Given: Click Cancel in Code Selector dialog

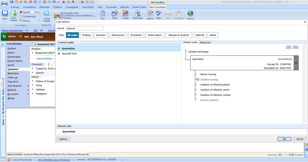Looking at the screenshot, I should pyautogui.click(x=300, y=139).
